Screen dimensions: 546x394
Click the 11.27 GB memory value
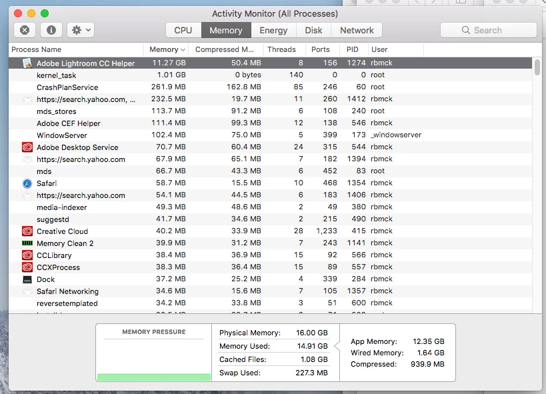point(169,63)
